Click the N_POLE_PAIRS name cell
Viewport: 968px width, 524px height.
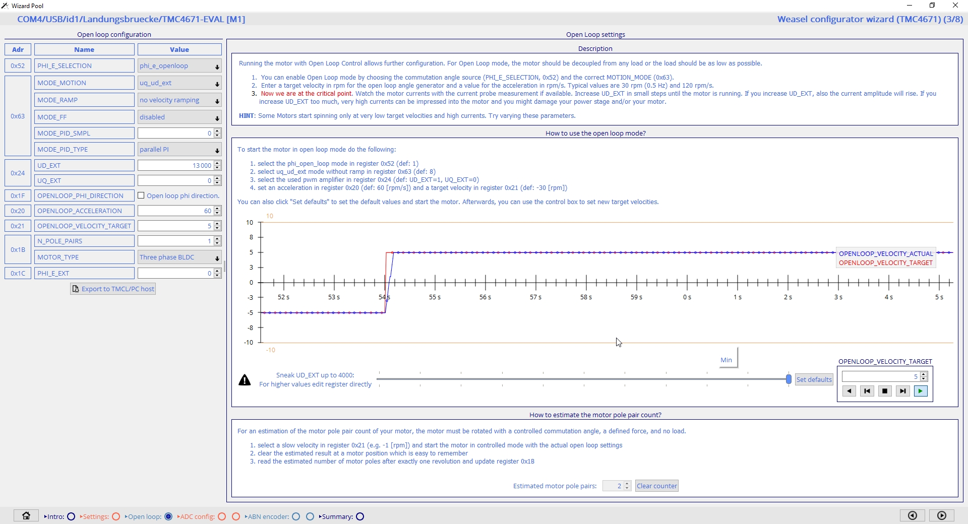pyautogui.click(x=84, y=241)
